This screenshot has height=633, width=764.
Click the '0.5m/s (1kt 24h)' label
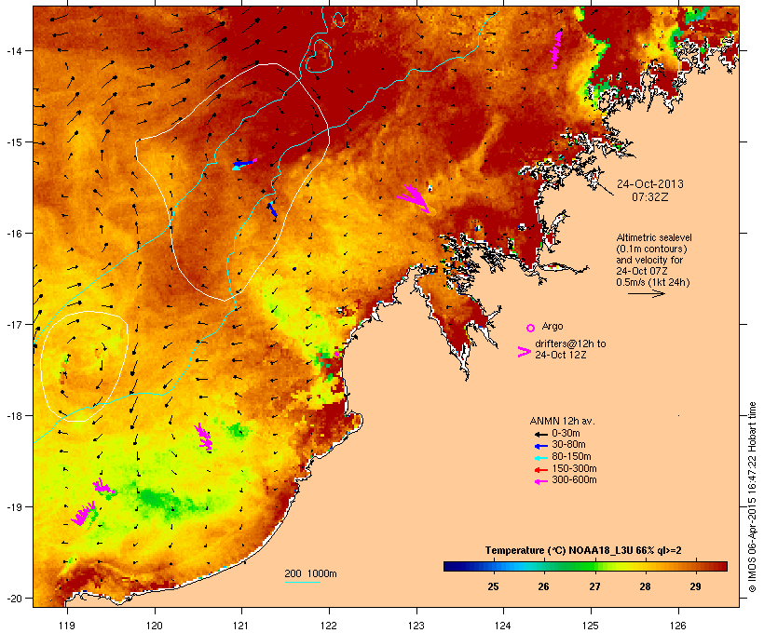[653, 282]
